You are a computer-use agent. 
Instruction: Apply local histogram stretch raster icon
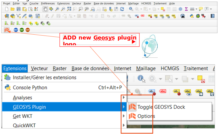tap(6, 23)
